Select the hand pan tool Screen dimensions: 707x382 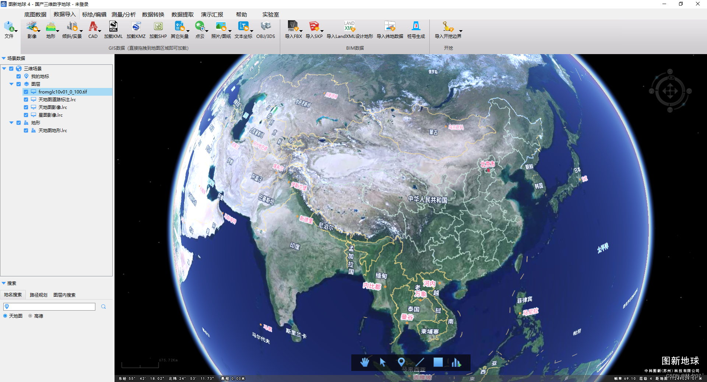coord(365,362)
